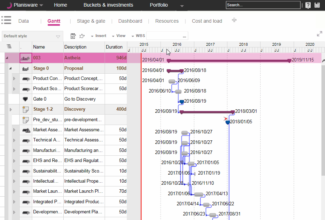Click the Product Scorecard task icon
Viewport: 325px width, 220px height.
[26, 89]
